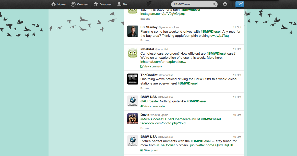Open TheCoolist tweet's 11 Oct timestamp
This screenshot has height=156, width=297.
[x=237, y=75]
